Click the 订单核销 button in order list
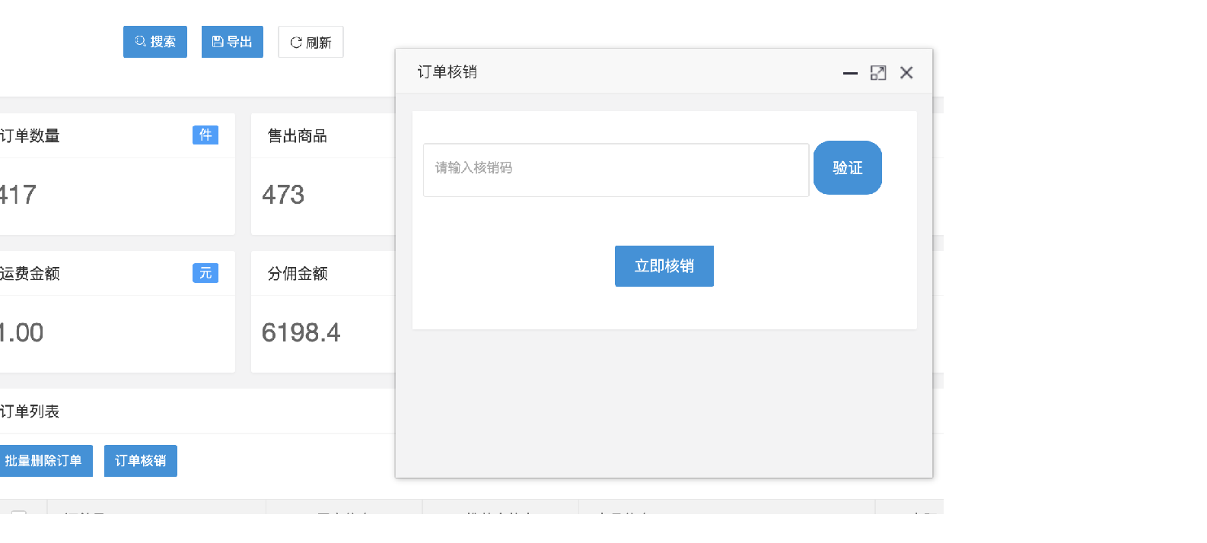The image size is (1207, 543). coord(141,461)
